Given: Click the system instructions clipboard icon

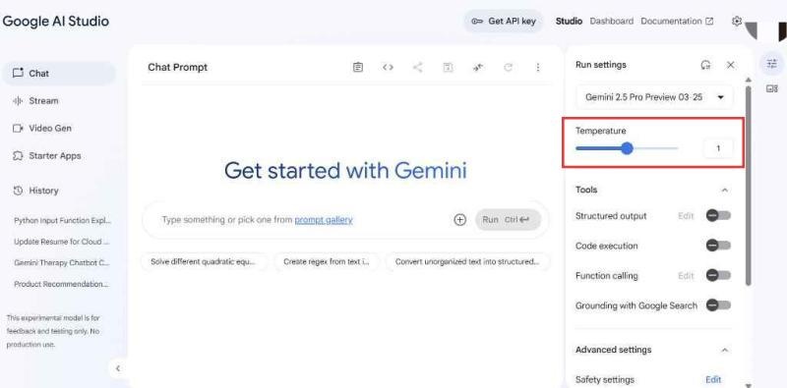Looking at the screenshot, I should pyautogui.click(x=358, y=67).
